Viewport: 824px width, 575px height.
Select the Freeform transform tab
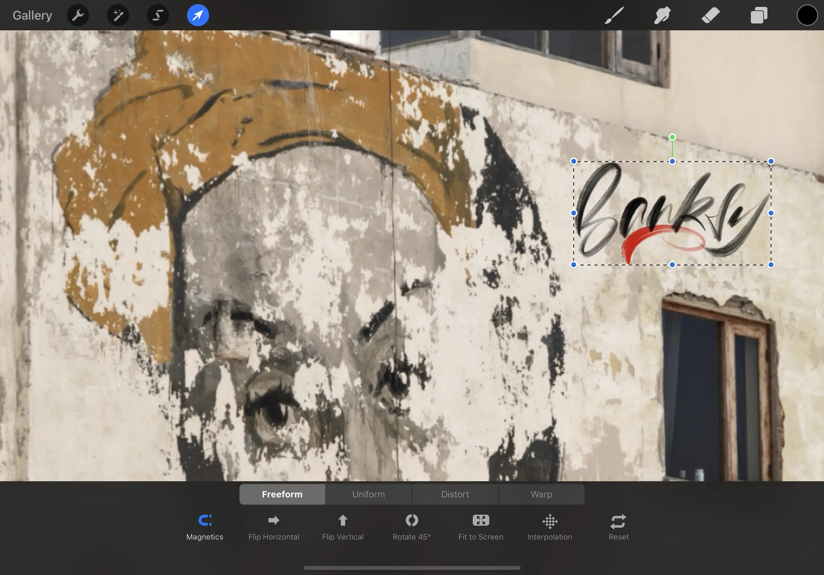click(282, 494)
